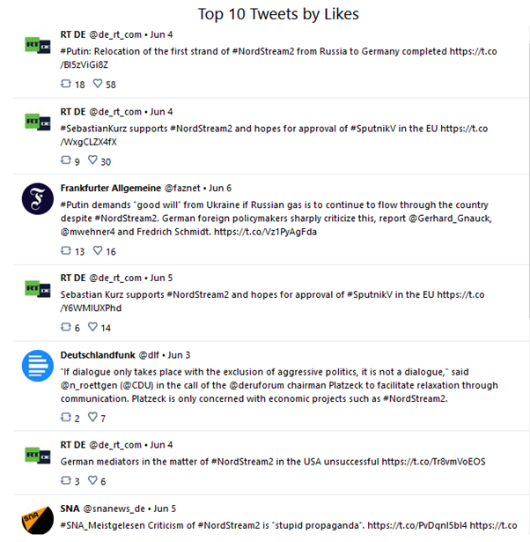Like the Deutschlandfunk tweet with 7 likes

click(92, 417)
